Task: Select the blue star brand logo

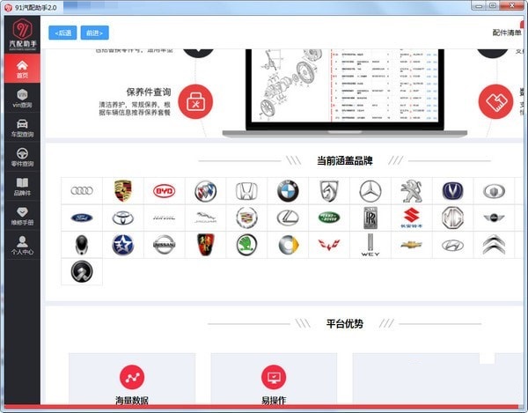Action: (123, 245)
